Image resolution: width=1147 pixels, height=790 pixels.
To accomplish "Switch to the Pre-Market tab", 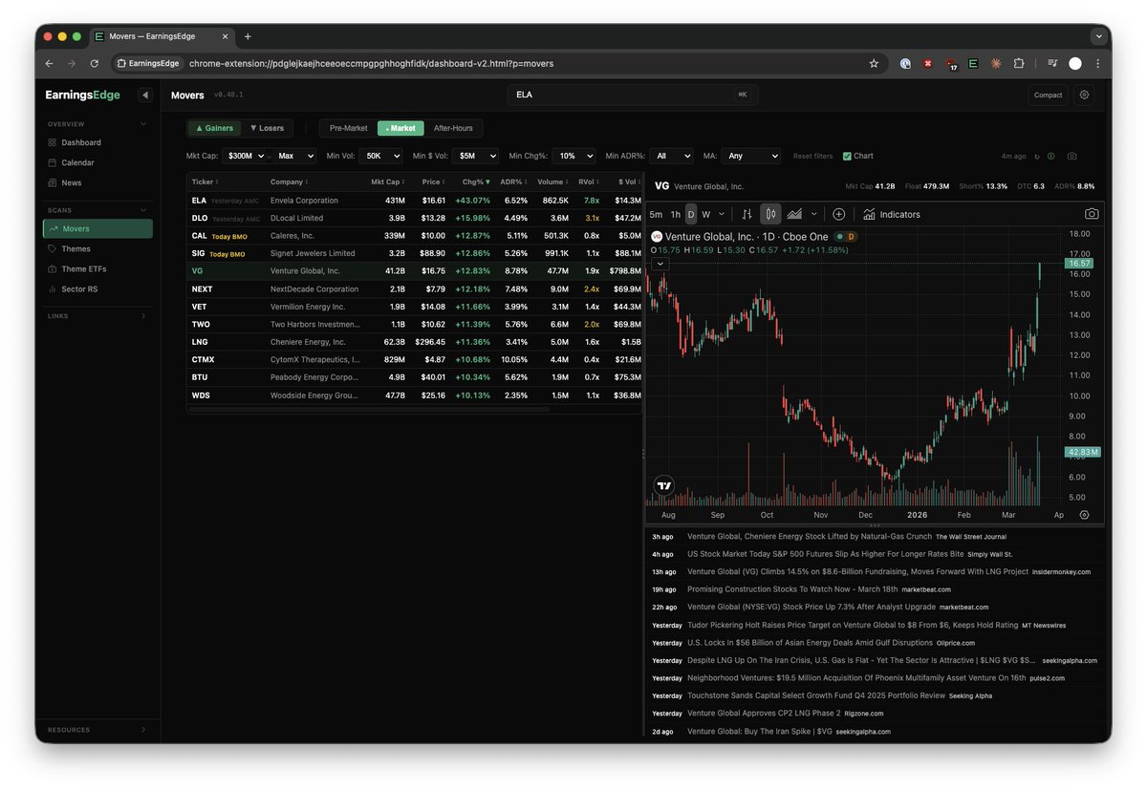I will [x=348, y=128].
